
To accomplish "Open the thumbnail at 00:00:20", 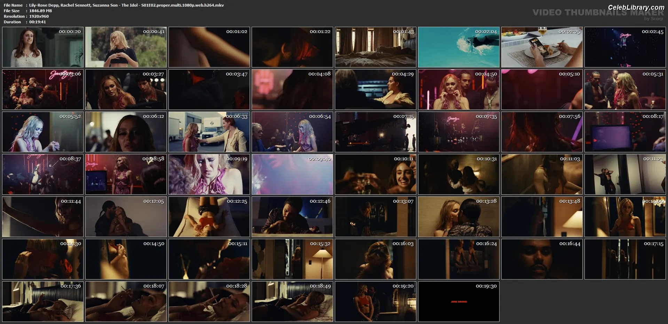I will point(43,47).
